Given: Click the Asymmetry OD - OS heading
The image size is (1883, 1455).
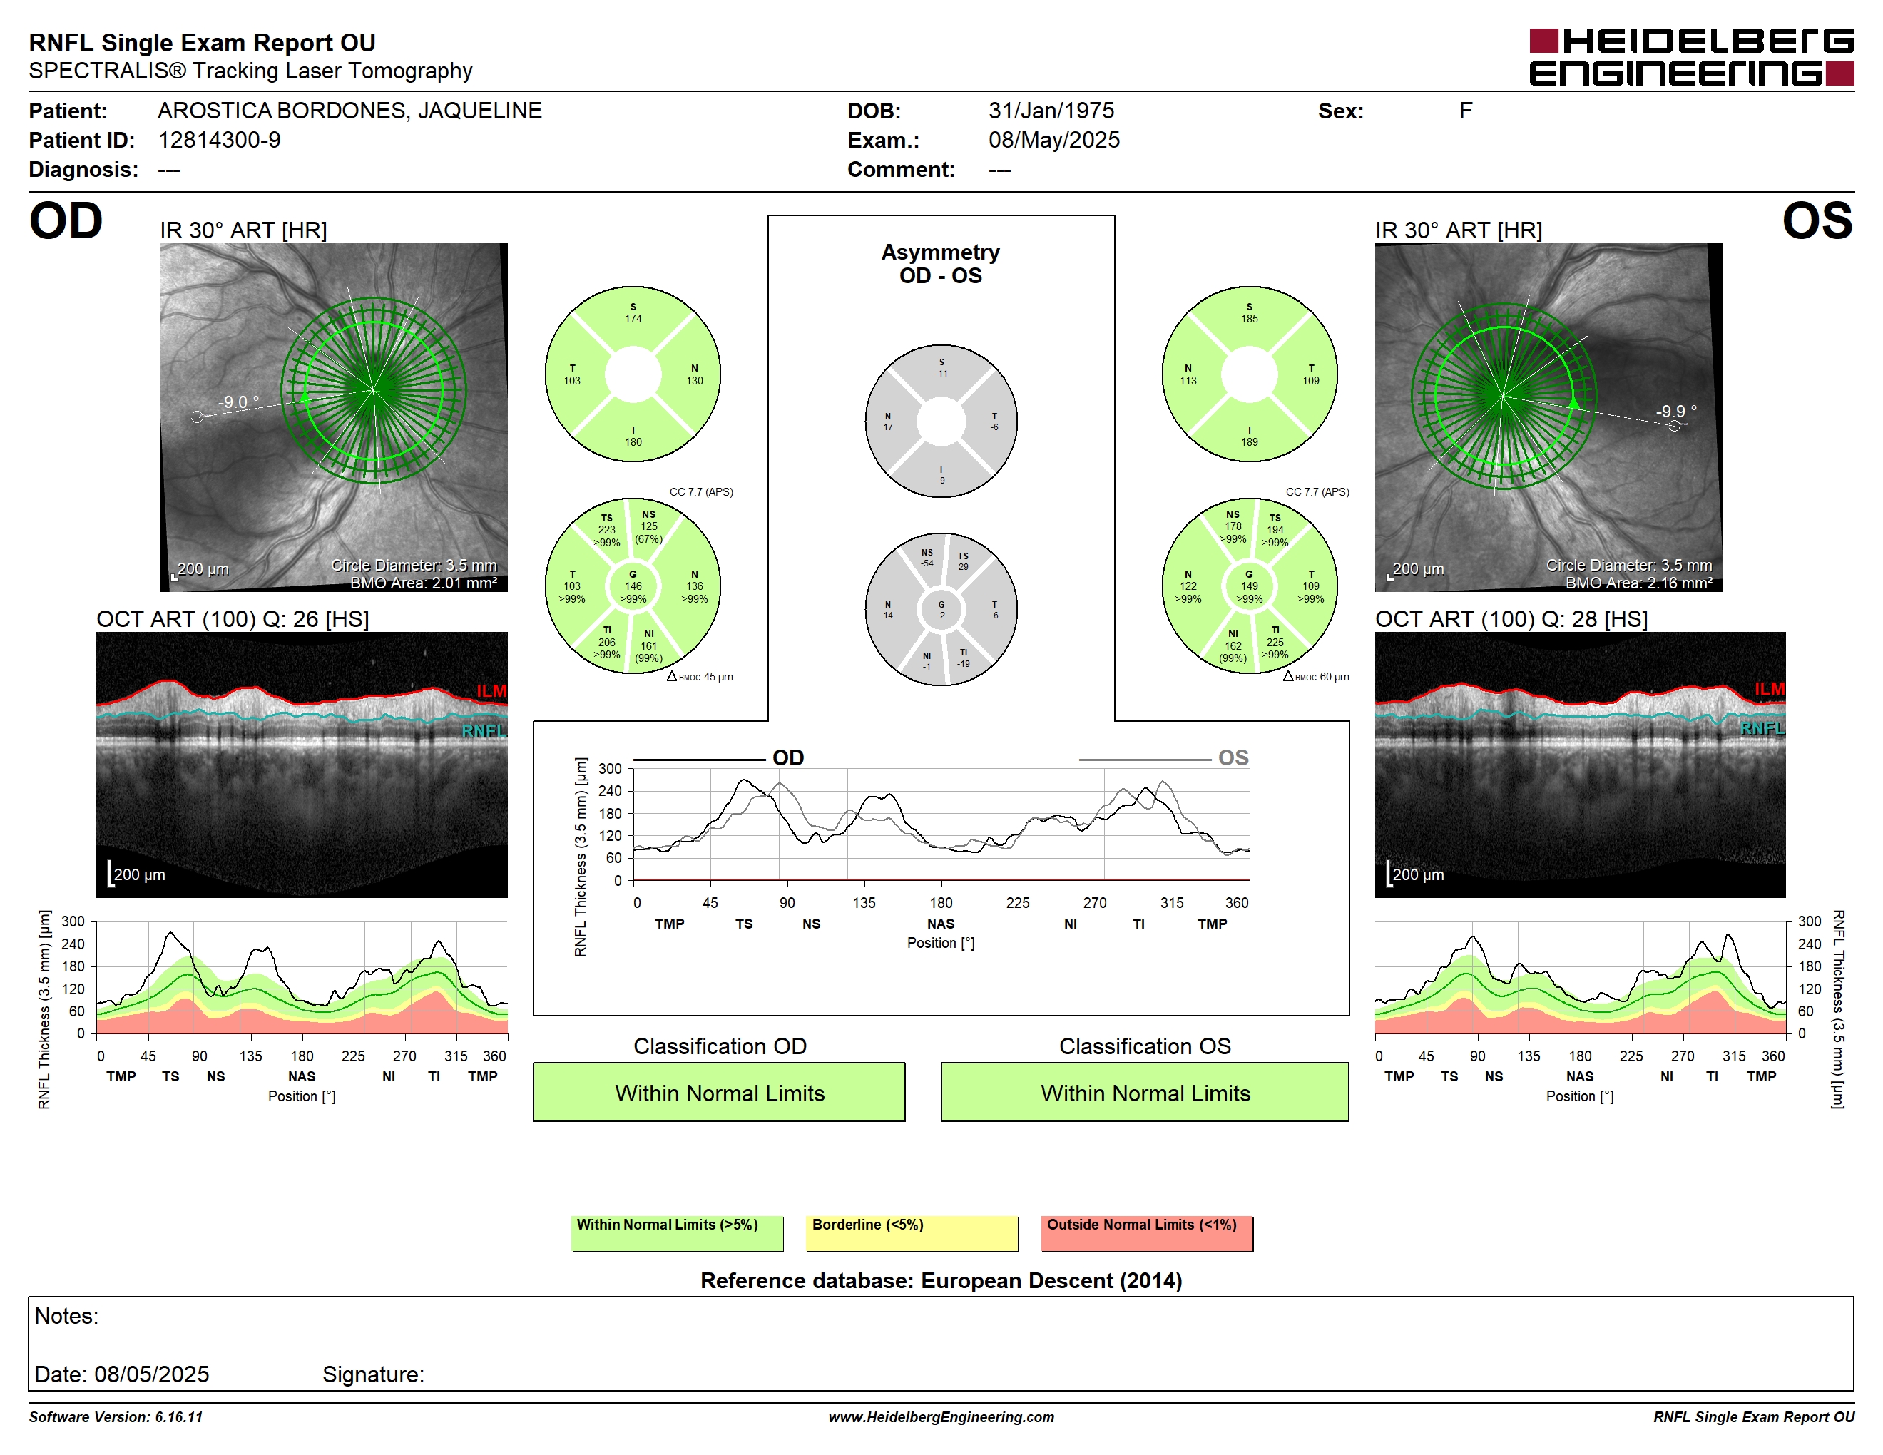Looking at the screenshot, I should click(x=941, y=264).
